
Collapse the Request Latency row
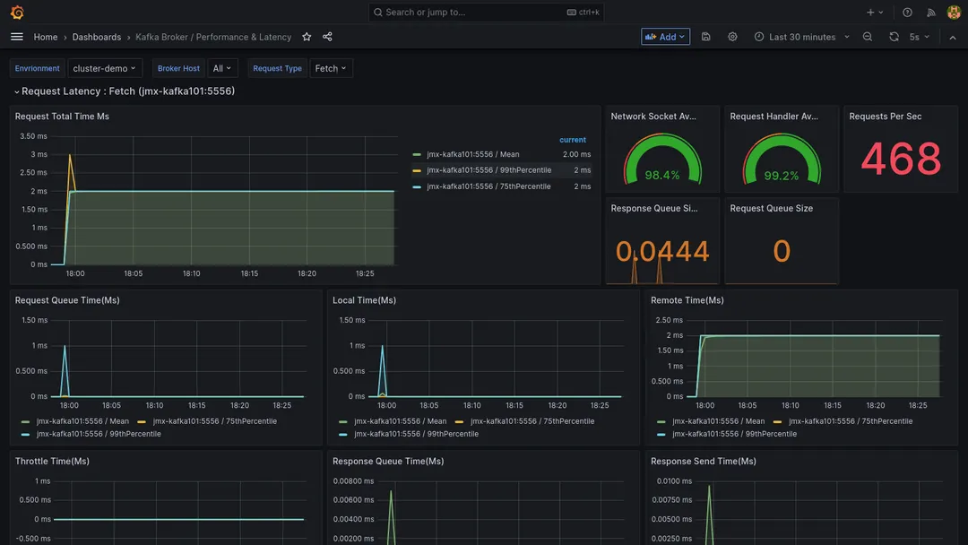(124, 91)
